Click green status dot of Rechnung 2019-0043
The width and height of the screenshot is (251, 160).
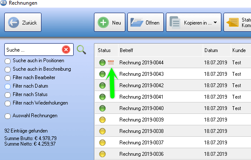point(102,74)
